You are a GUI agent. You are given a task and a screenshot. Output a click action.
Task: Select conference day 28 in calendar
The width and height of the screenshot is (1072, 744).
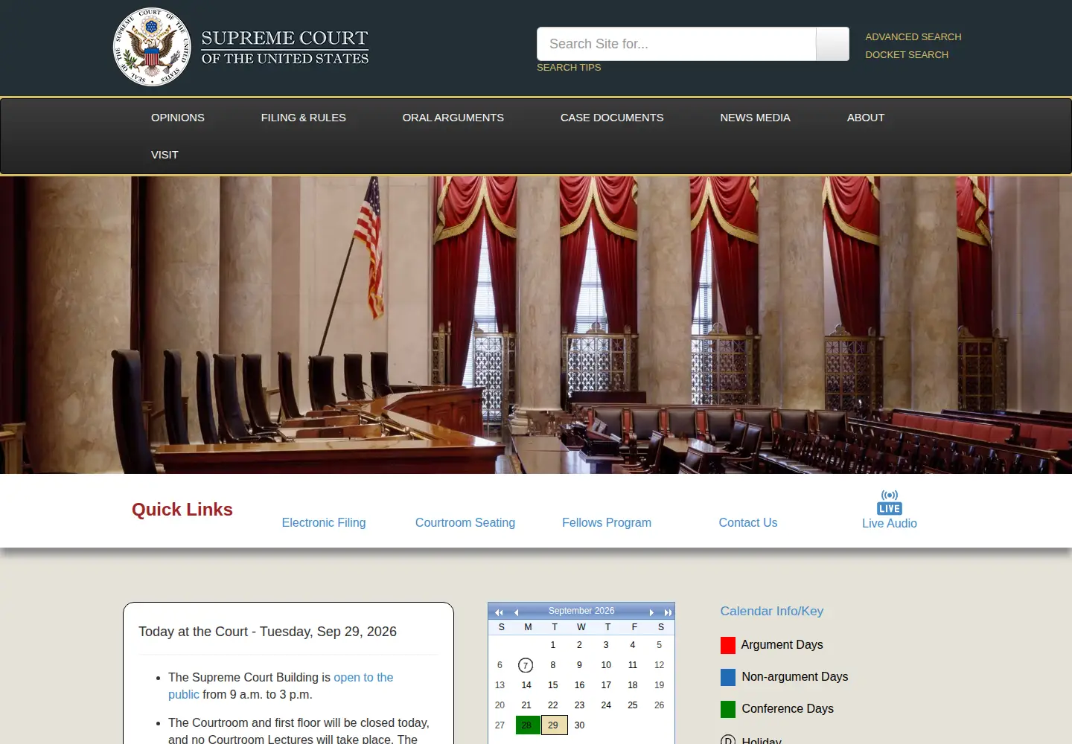point(527,725)
